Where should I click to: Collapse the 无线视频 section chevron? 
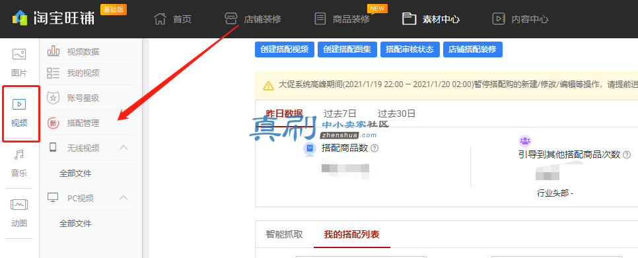point(124,148)
